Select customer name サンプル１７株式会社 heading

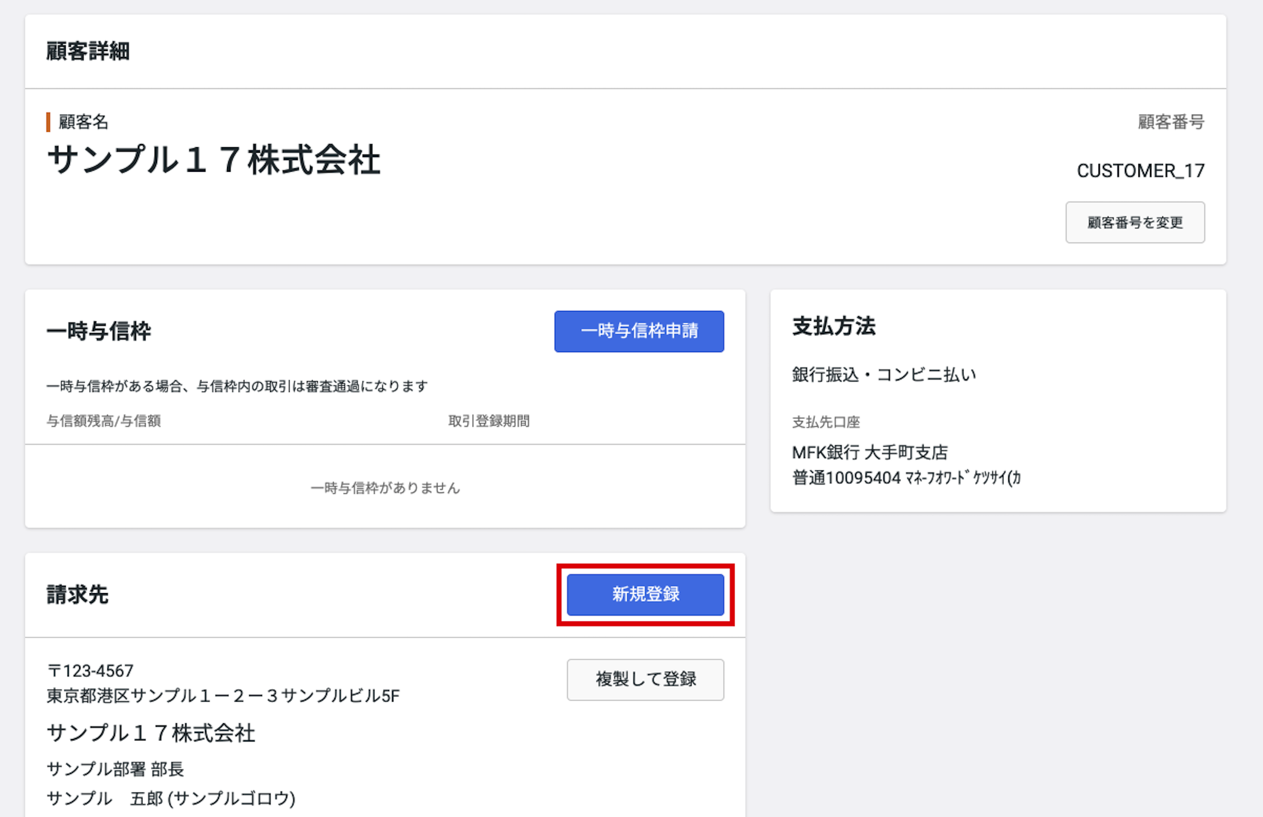click(214, 161)
